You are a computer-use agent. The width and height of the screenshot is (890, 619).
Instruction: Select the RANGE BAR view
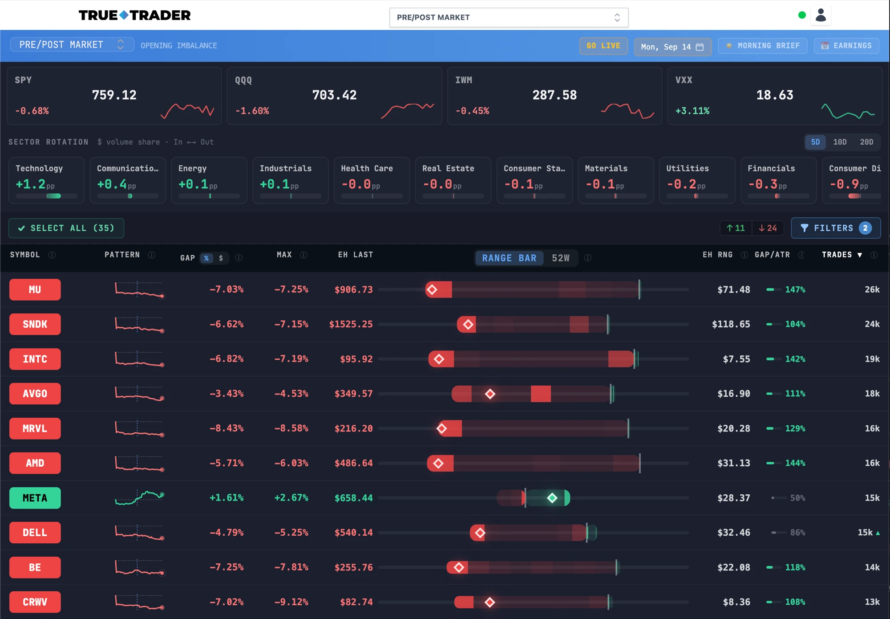(x=509, y=258)
